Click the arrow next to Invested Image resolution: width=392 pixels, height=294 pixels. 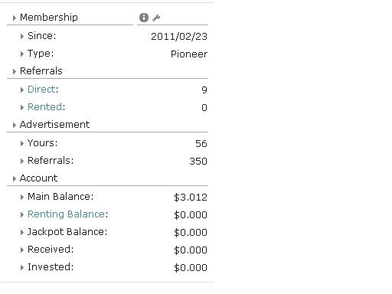22,267
